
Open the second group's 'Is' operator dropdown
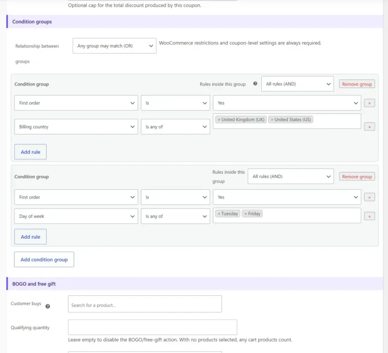click(175, 197)
